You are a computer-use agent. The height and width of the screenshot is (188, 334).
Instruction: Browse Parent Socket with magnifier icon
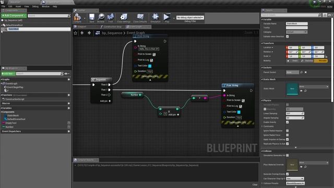coord(302,72)
